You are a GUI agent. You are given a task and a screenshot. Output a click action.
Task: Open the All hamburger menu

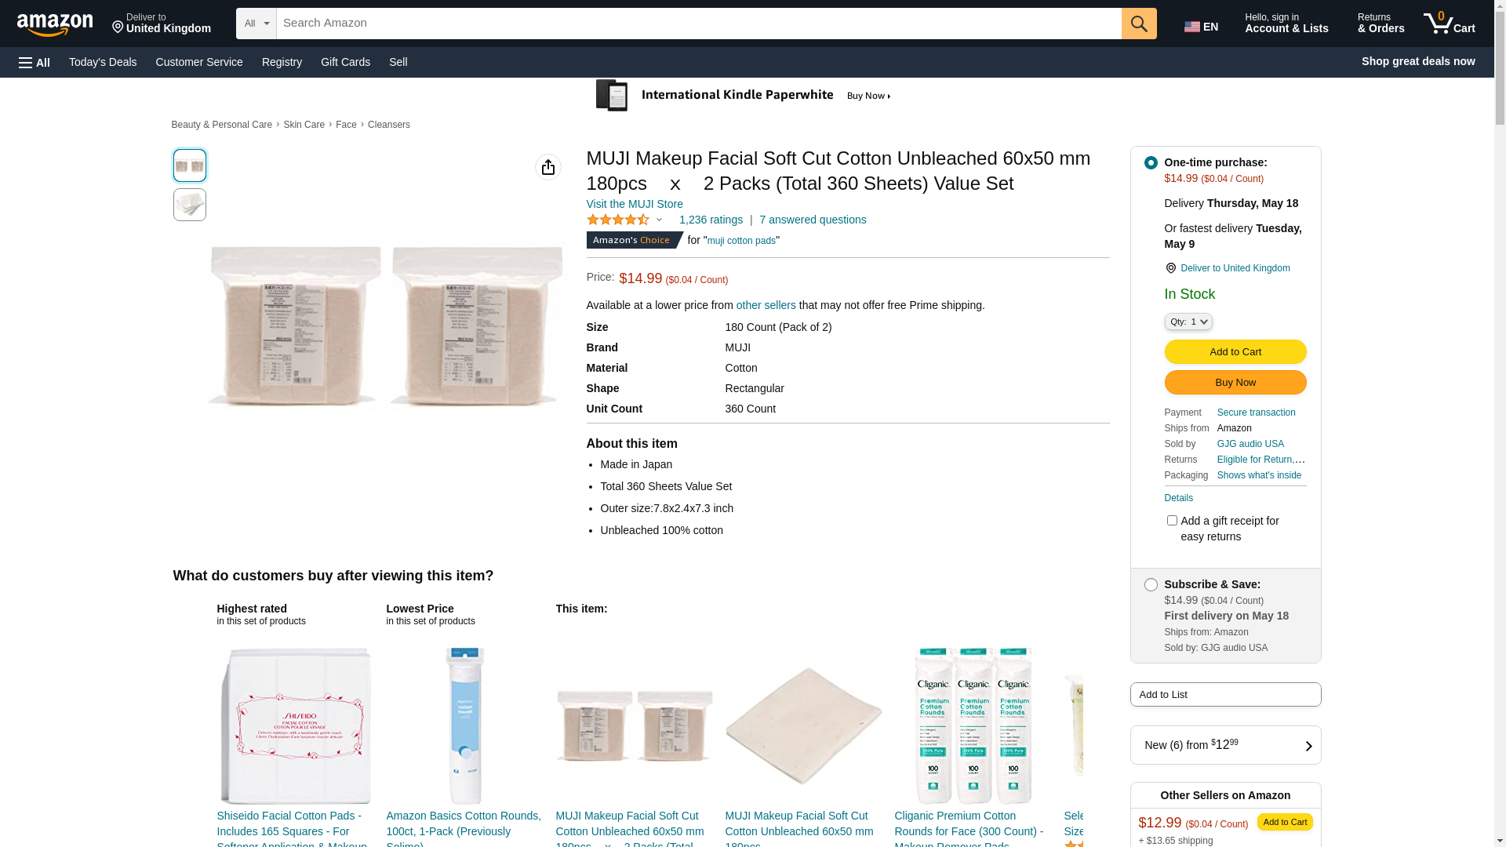point(35,62)
